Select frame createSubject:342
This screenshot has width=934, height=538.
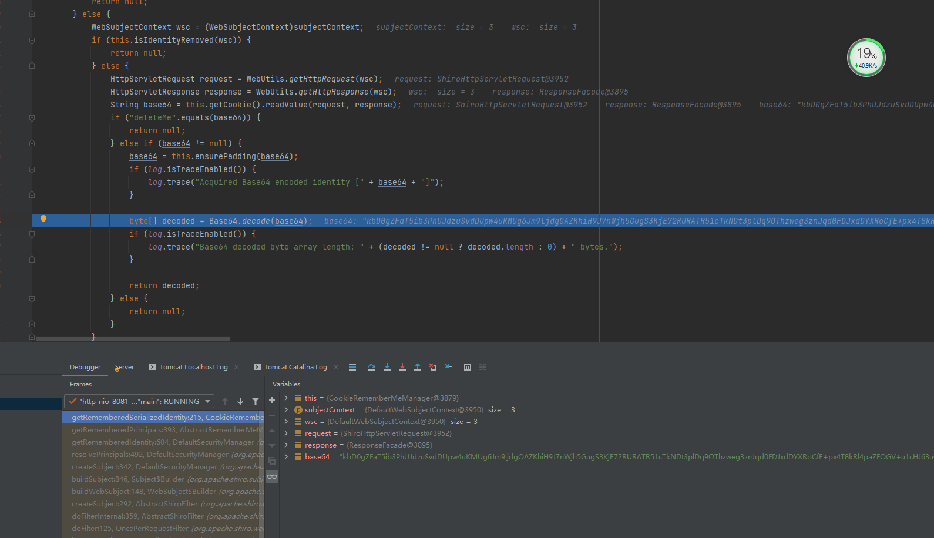163,467
